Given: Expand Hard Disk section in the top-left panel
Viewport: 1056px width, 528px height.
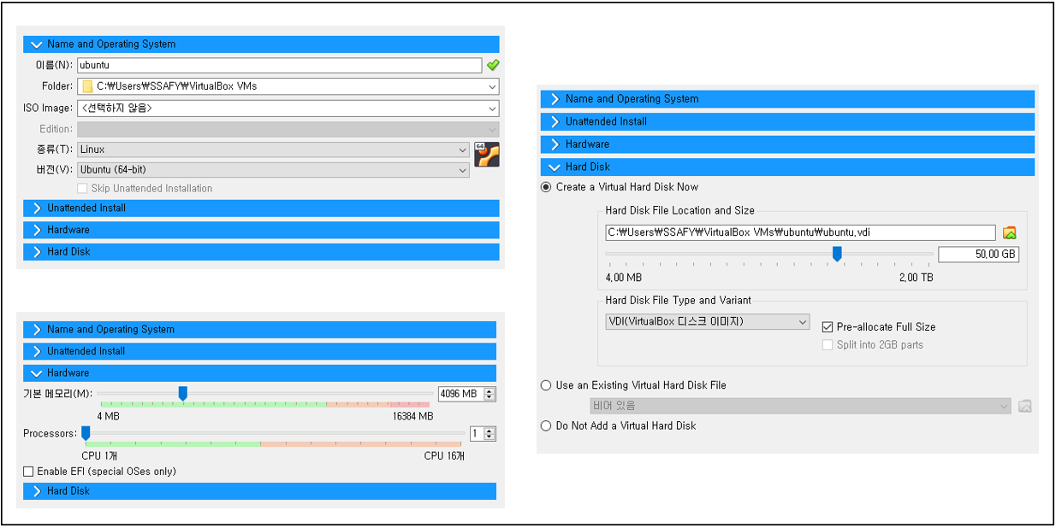Looking at the screenshot, I should pyautogui.click(x=261, y=252).
